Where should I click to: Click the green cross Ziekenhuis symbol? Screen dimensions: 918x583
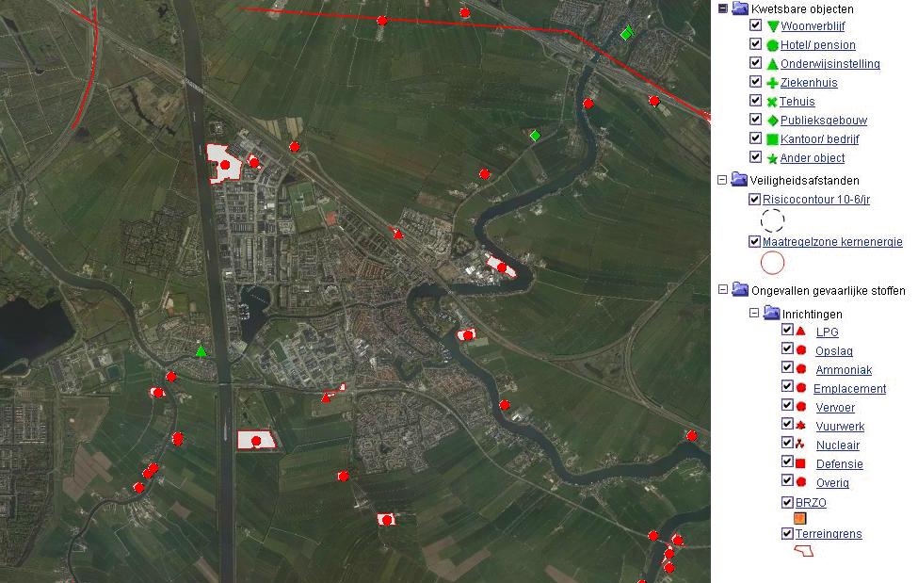tap(772, 83)
